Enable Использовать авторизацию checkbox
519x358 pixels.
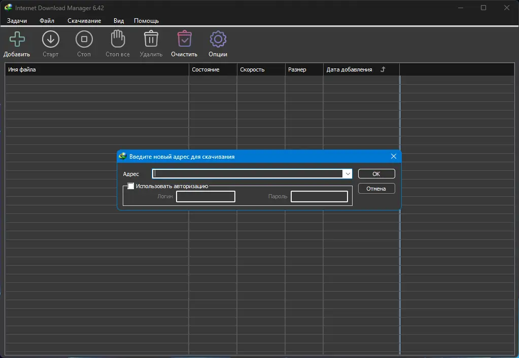point(131,186)
